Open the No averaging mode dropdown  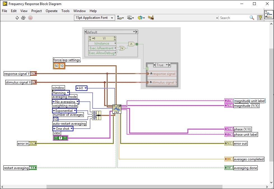[x=77, y=102]
